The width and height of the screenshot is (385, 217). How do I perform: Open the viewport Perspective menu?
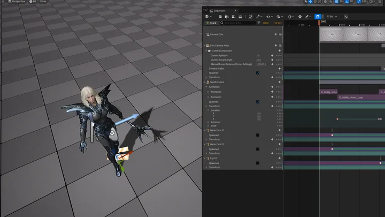click(17, 2)
